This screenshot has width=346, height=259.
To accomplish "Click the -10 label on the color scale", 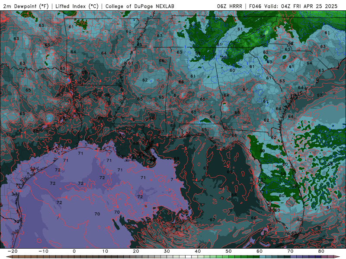I will [43, 251].
